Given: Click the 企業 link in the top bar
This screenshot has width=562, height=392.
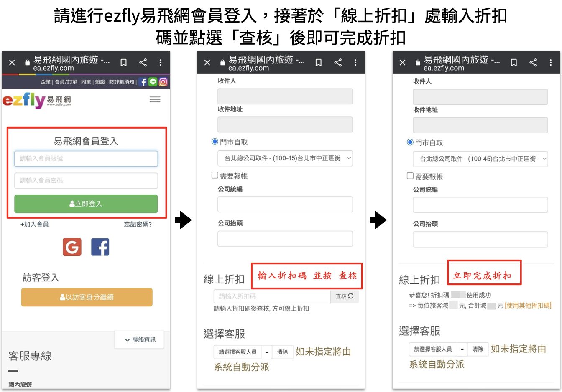Looking at the screenshot, I should click(46, 82).
